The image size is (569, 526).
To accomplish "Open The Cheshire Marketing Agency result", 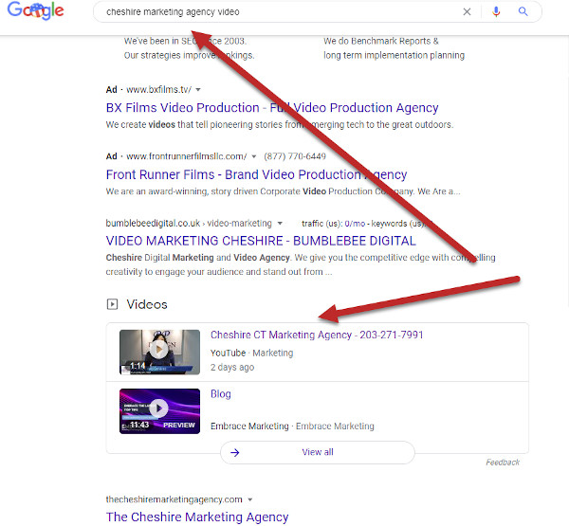I will tap(197, 517).
